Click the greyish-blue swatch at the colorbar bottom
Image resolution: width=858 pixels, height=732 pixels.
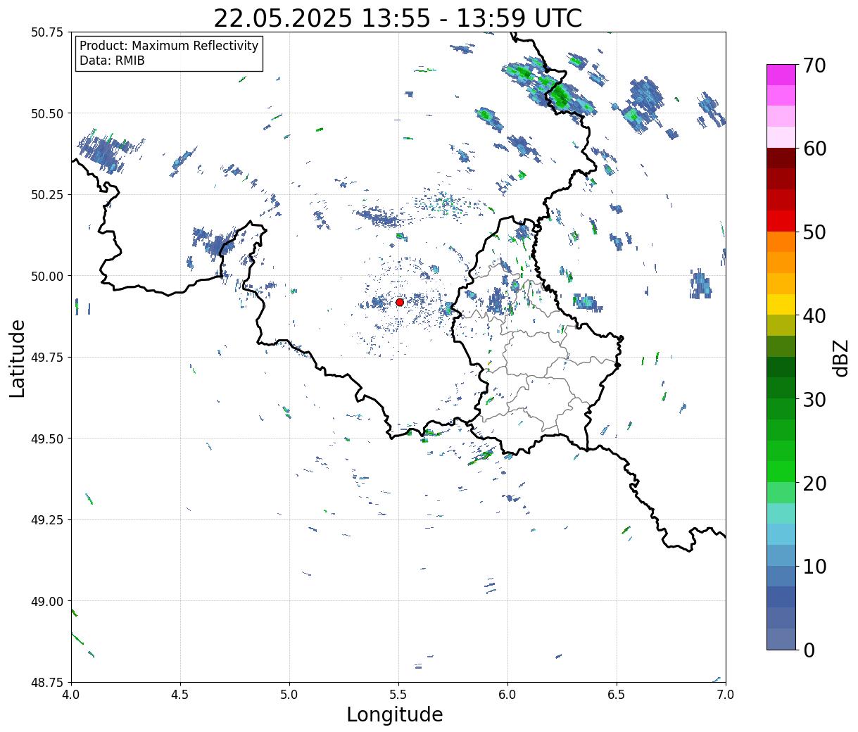781,638
